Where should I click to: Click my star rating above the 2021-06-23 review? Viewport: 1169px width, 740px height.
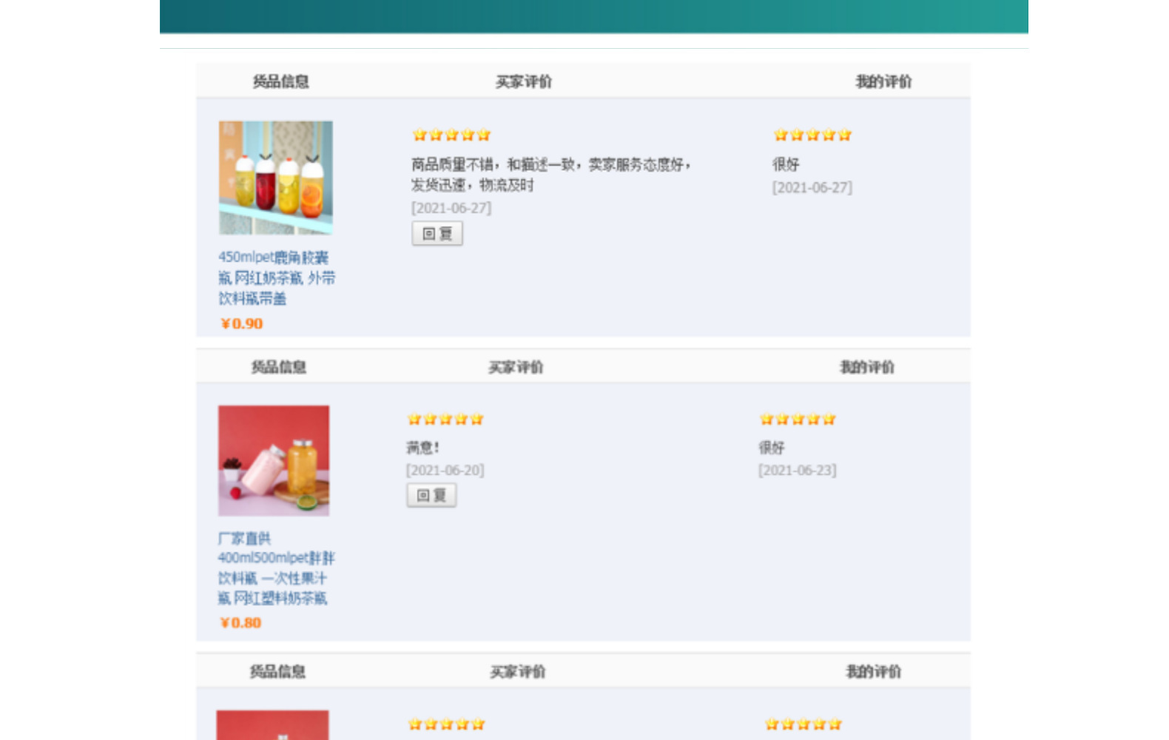pyautogui.click(x=798, y=419)
